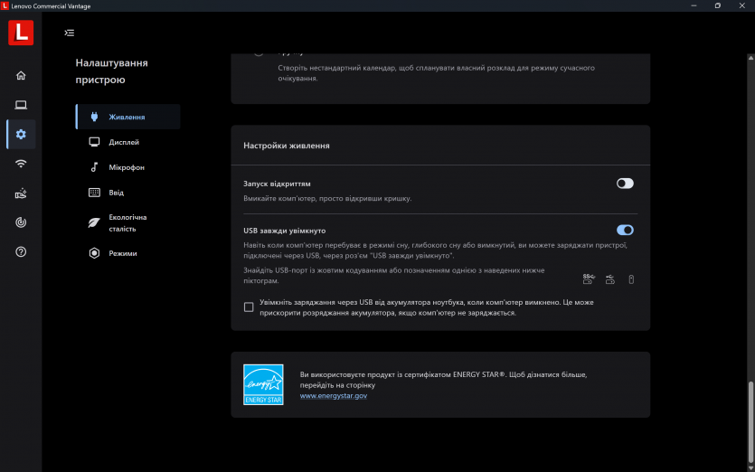Collapse the navigation menu with hamburger icon
Screen dimensions: 755x472
click(x=70, y=33)
